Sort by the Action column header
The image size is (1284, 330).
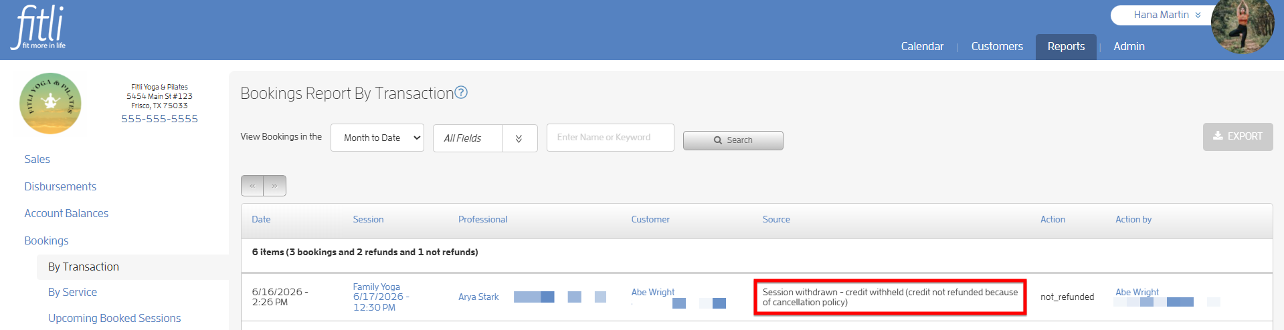(1052, 219)
